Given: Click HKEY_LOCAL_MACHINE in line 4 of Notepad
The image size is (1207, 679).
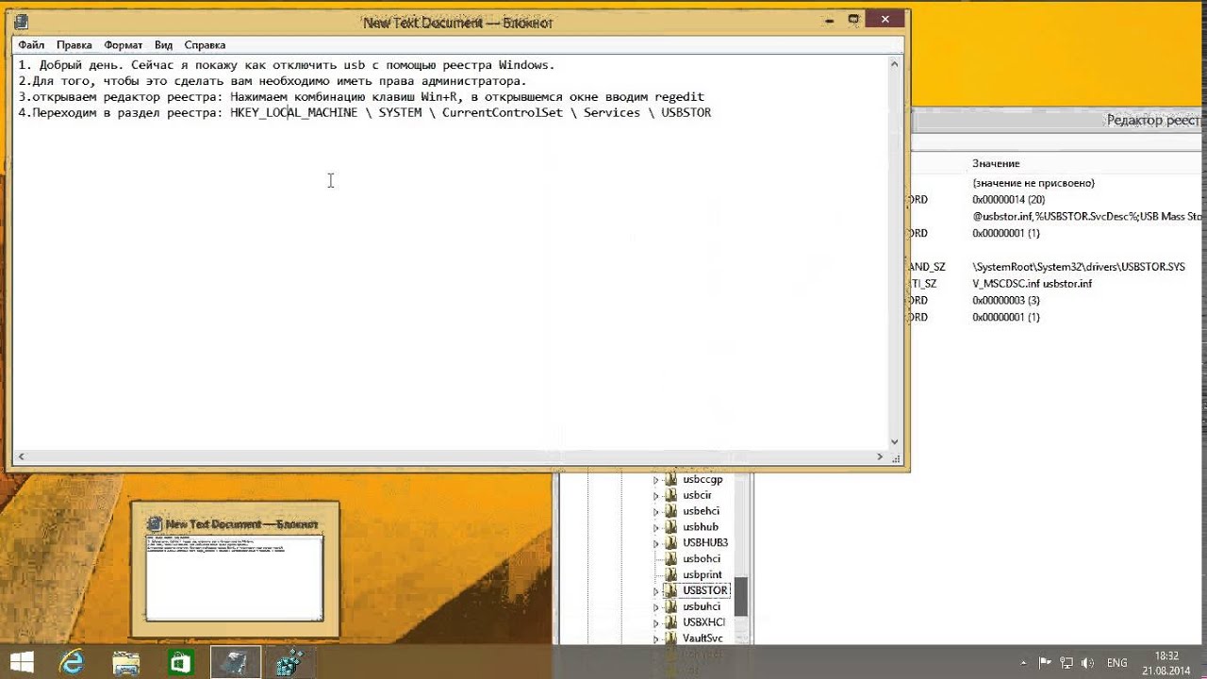Looking at the screenshot, I should [x=294, y=113].
